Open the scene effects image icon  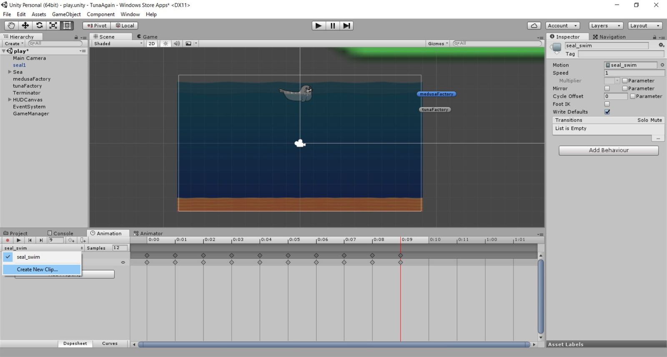click(188, 43)
